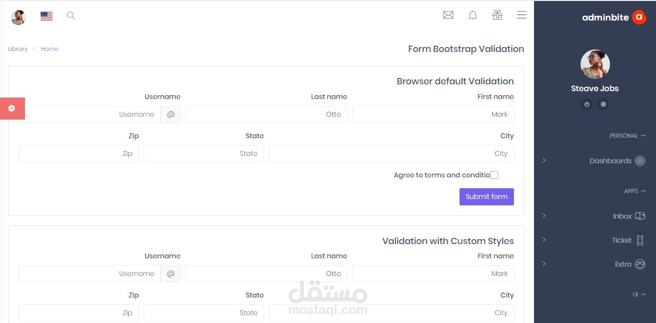656x323 pixels.
Task: Click the Submit form button
Action: click(x=486, y=197)
